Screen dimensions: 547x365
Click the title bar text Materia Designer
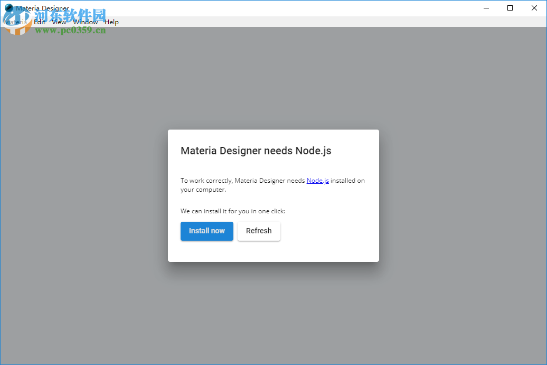click(41, 8)
